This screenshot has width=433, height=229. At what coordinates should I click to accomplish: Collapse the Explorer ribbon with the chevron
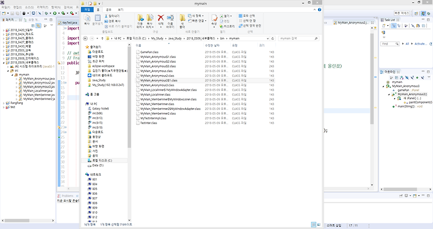pos(315,10)
